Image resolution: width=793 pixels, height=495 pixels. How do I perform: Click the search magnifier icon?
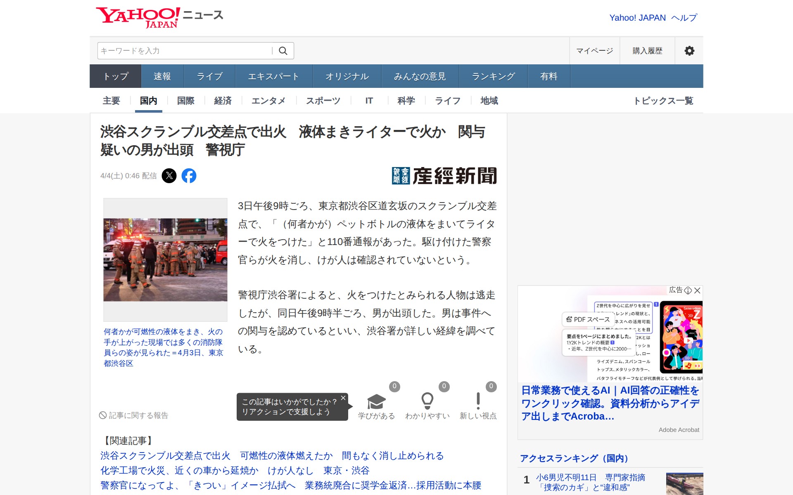tap(283, 51)
